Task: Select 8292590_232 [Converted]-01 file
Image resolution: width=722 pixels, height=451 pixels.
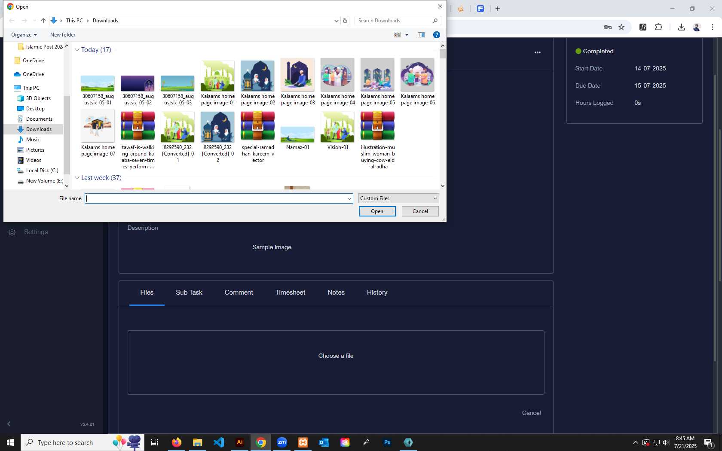Action: (x=178, y=137)
